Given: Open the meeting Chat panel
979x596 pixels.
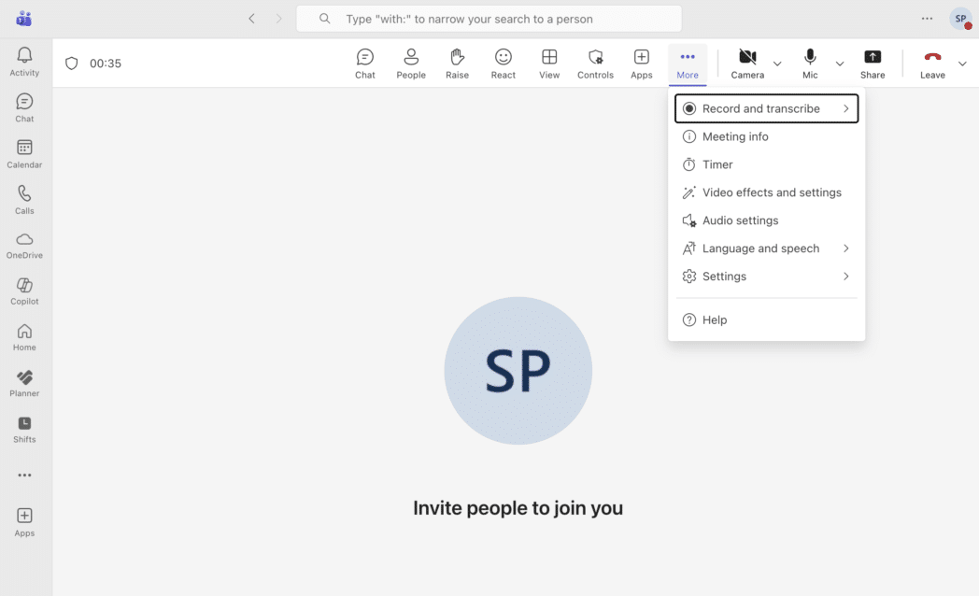Looking at the screenshot, I should (365, 64).
